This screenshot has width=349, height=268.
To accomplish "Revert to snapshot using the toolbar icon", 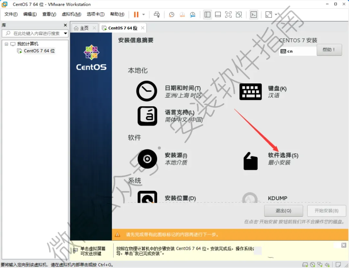I will pyautogui.click(x=182, y=14).
